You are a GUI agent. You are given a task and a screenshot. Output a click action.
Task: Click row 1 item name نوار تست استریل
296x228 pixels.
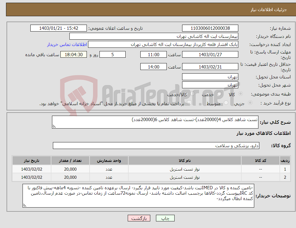coord(185,169)
